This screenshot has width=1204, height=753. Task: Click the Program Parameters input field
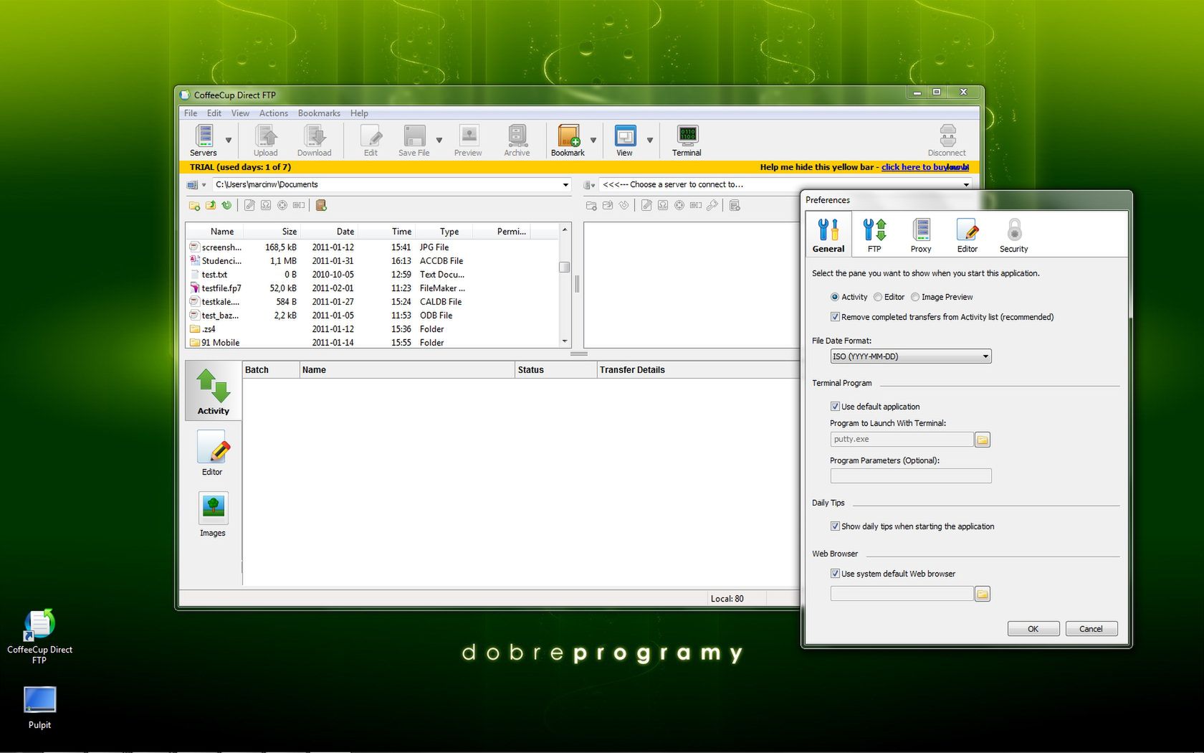(911, 476)
